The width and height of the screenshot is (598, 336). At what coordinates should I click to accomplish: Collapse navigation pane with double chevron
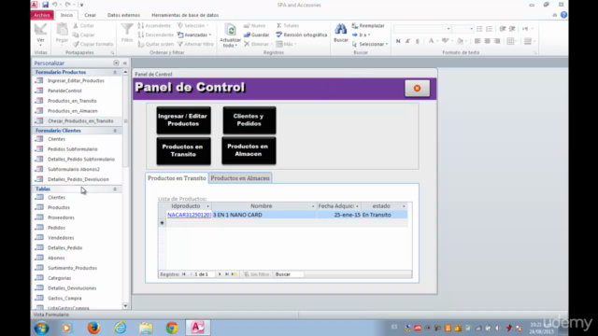point(124,63)
